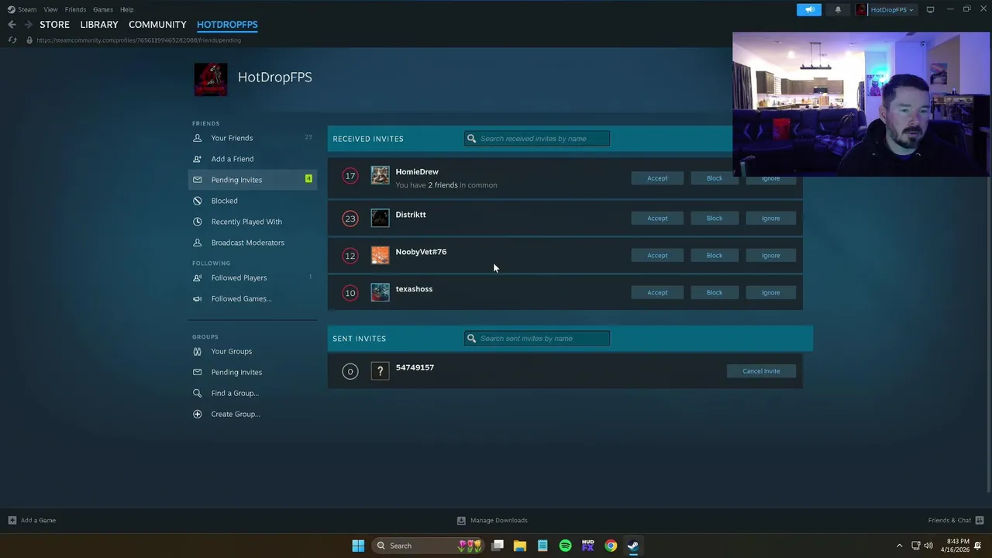Switch to the COMMUNITY tab
The height and width of the screenshot is (558, 992).
[157, 25]
